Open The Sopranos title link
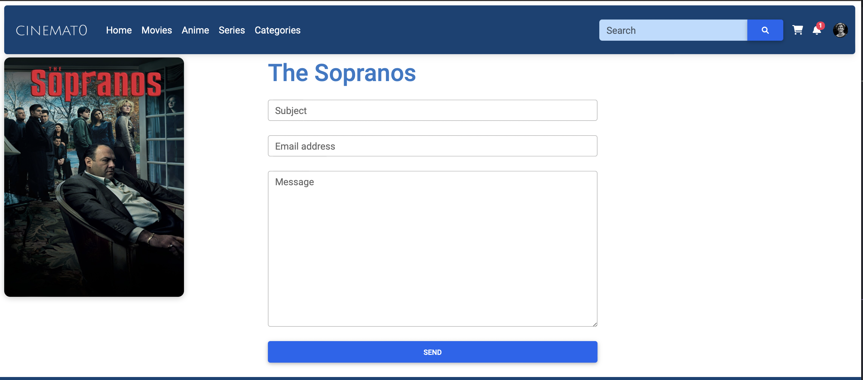863x380 pixels. pyautogui.click(x=342, y=73)
